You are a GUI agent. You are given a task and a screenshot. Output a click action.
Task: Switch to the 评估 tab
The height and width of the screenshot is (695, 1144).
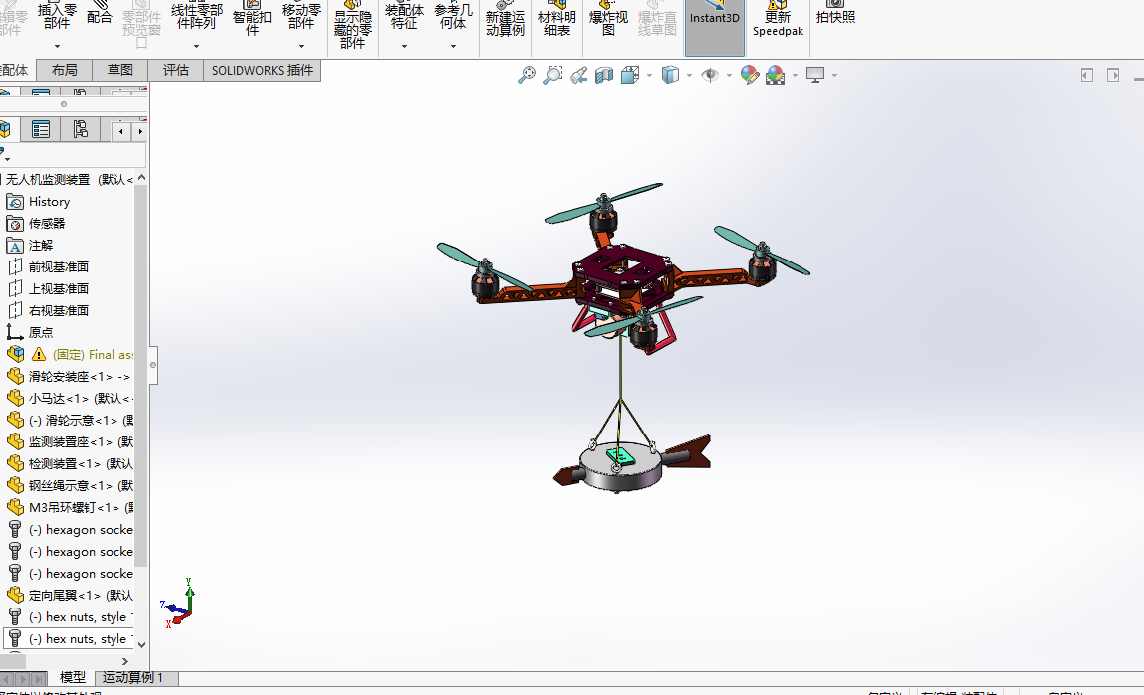pos(176,70)
